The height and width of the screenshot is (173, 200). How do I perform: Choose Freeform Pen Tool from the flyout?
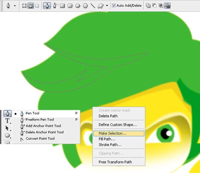pyautogui.click(x=46, y=120)
